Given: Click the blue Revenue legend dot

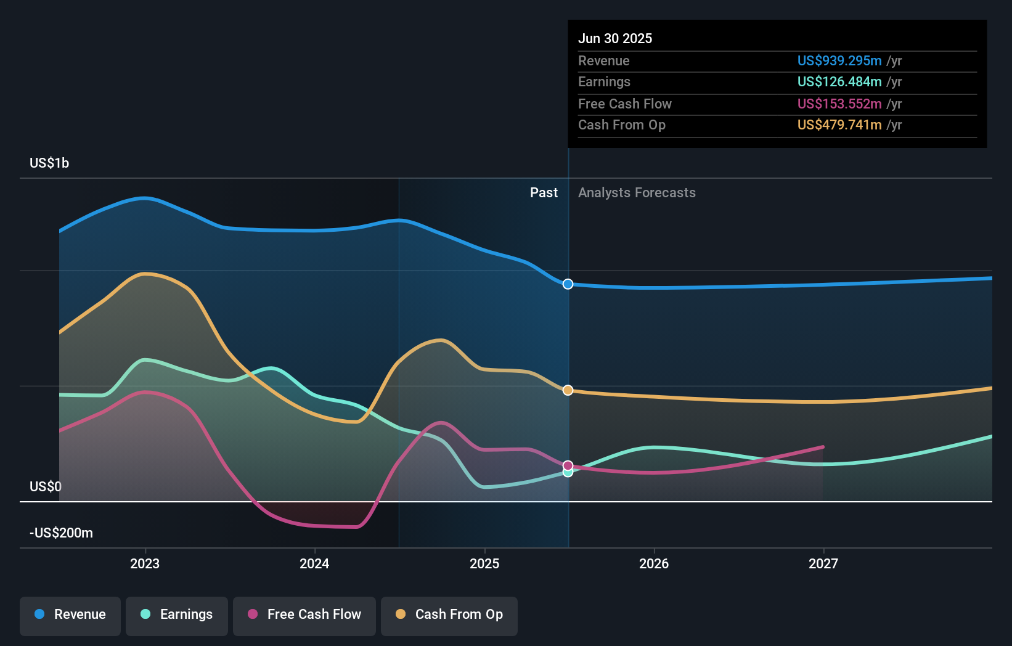Looking at the screenshot, I should (39, 614).
